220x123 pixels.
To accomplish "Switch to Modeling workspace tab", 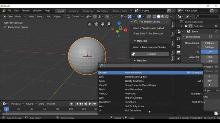I will click(74, 11).
